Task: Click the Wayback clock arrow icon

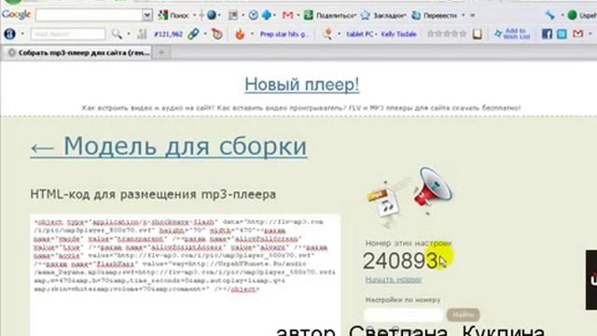Action: 217,34
